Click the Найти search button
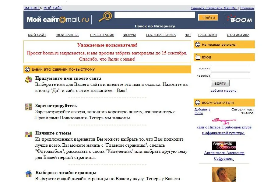Viewport: 278px width, 182px height. (208, 18)
